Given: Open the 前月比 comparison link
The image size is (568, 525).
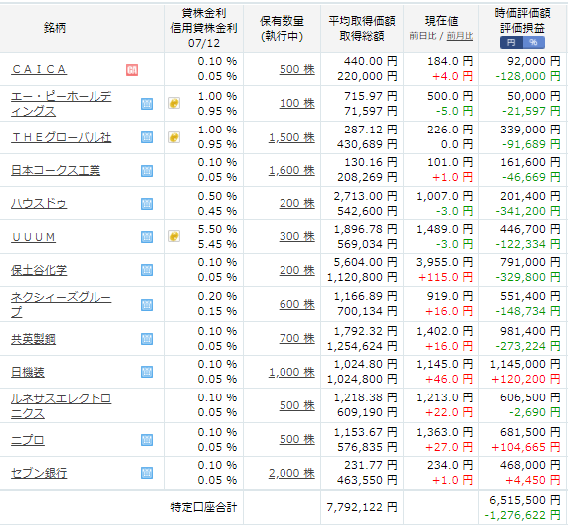Looking at the screenshot, I should click(460, 36).
